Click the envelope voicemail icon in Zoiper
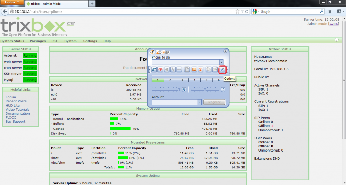 tap(215, 70)
